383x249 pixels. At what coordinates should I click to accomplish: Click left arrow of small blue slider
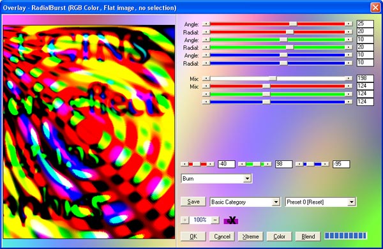point(299,164)
